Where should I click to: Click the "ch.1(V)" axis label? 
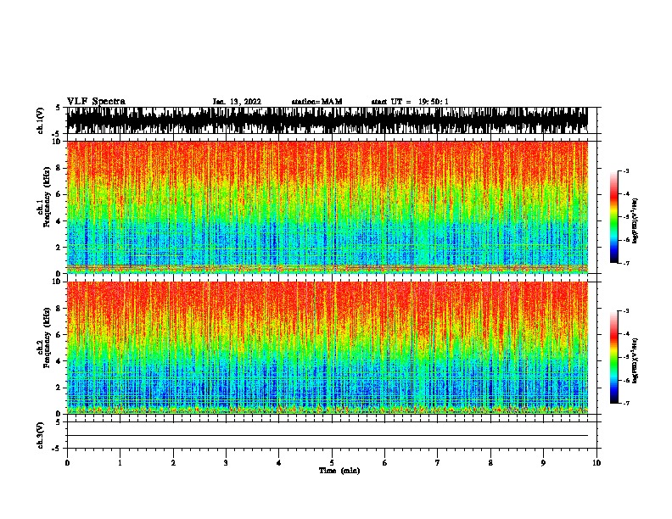(x=41, y=120)
